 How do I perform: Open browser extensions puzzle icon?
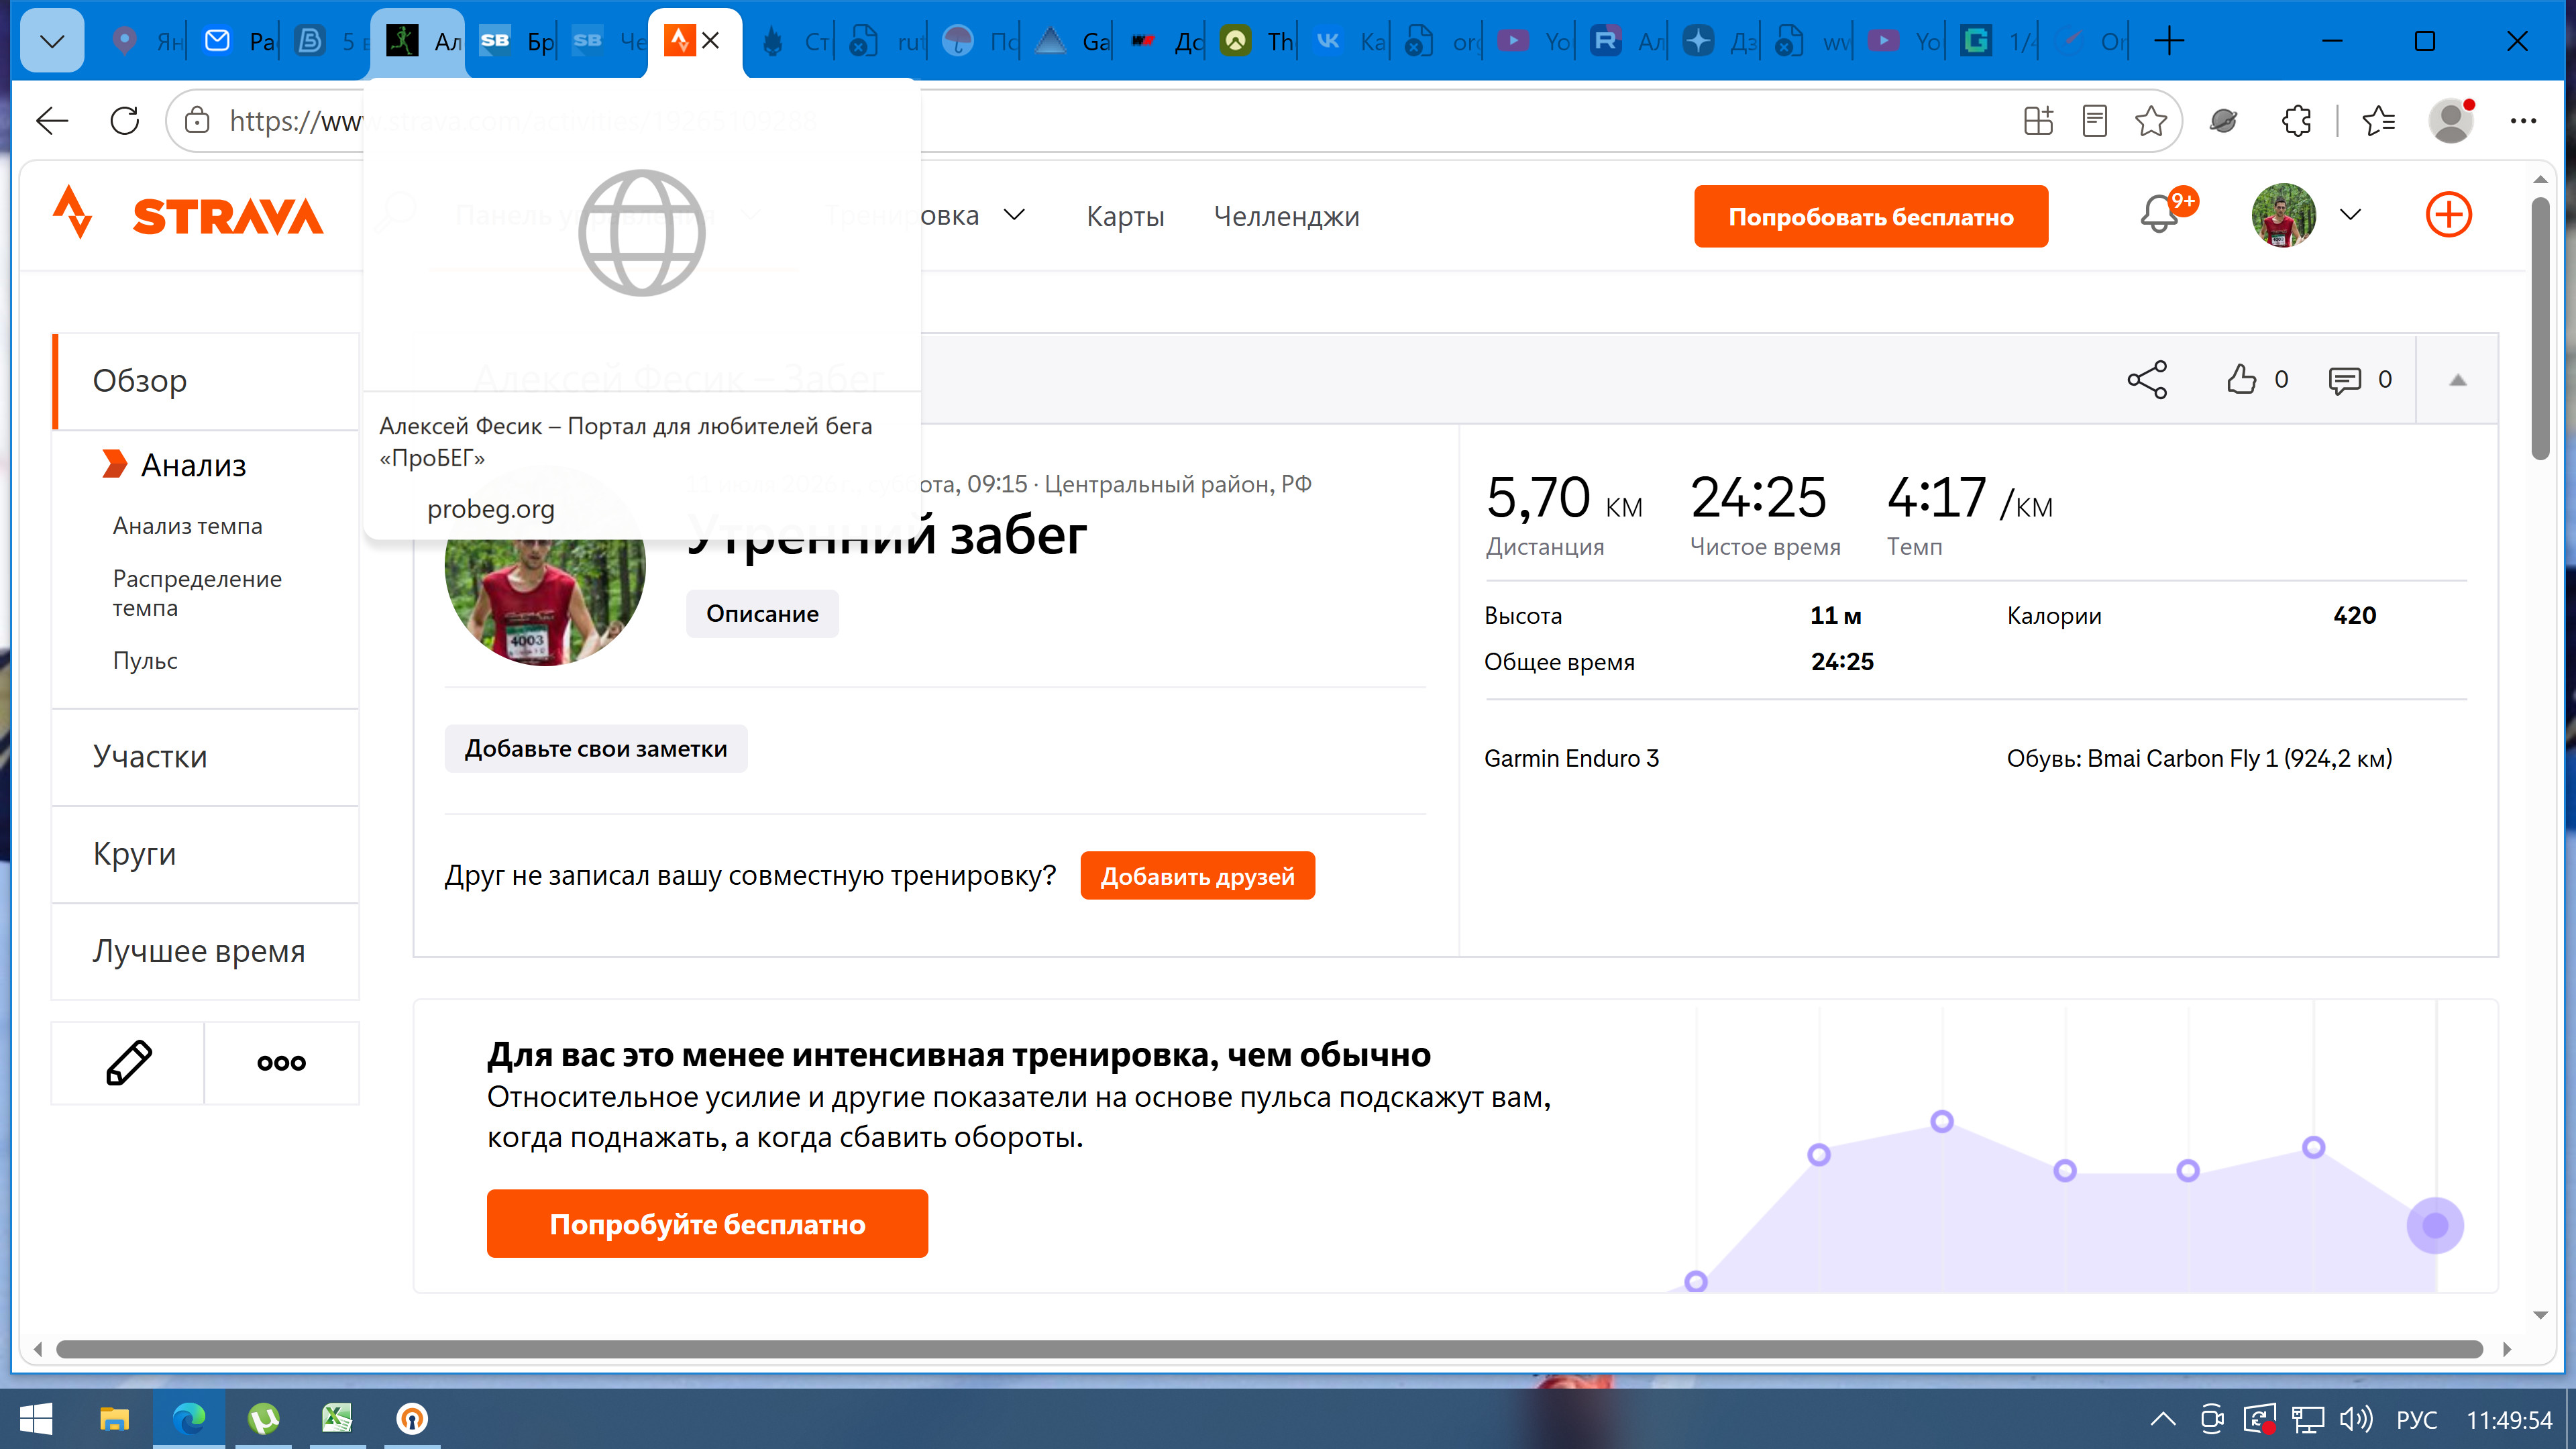click(2297, 121)
